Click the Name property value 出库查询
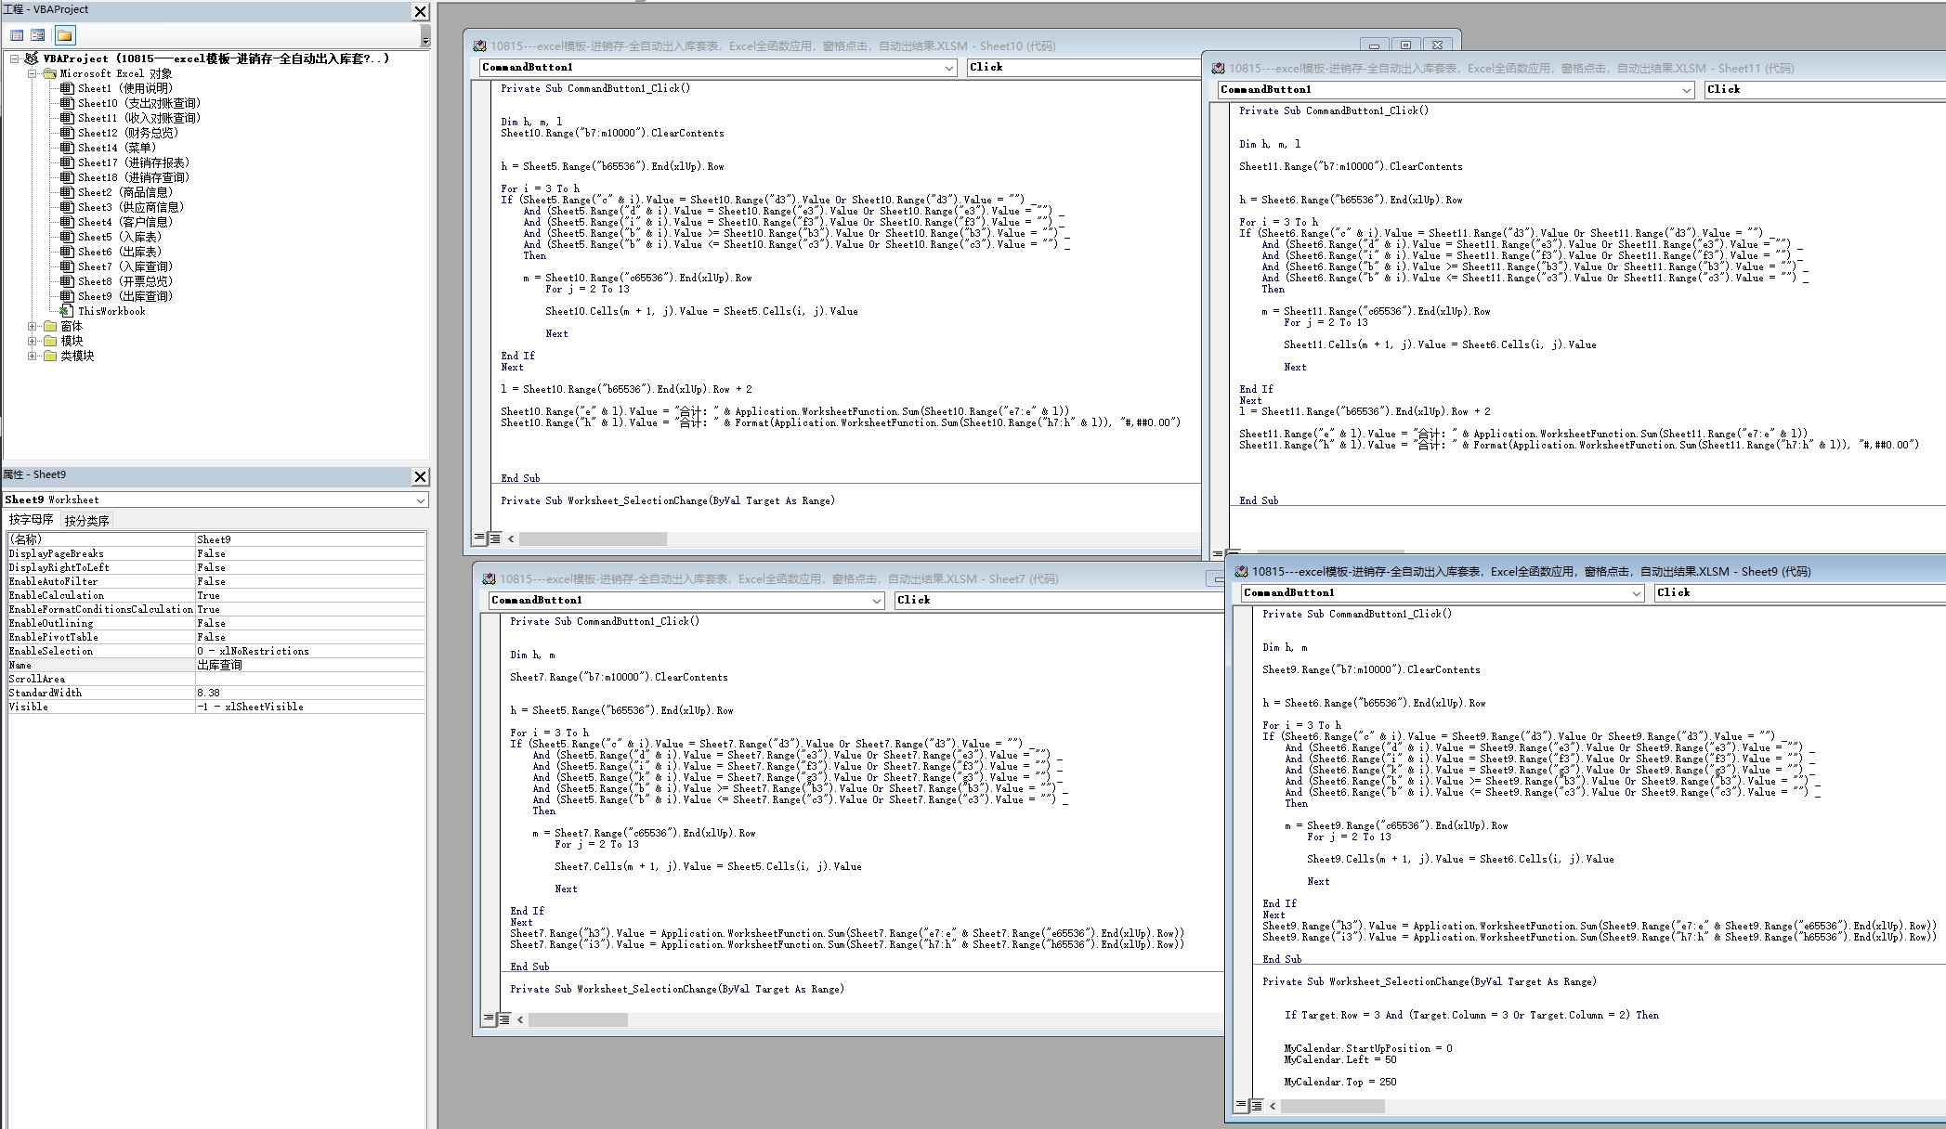Image resolution: width=1946 pixels, height=1129 pixels. 310,665
